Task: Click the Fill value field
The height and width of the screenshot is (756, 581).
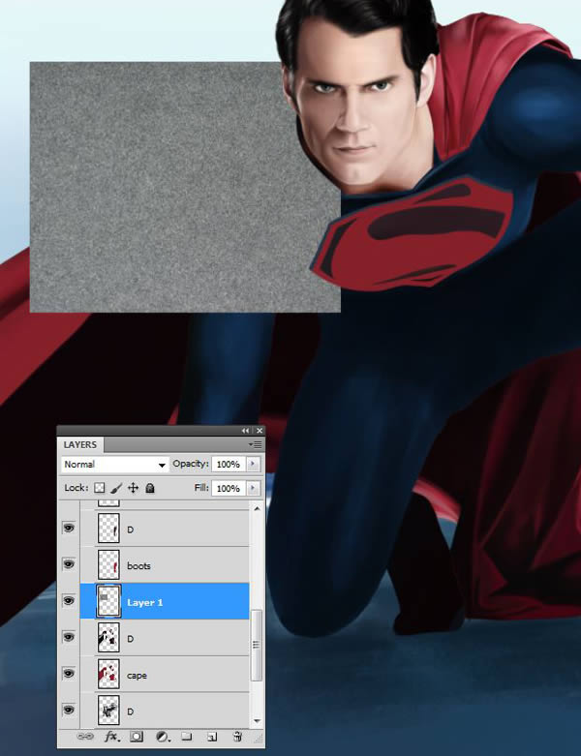Action: [229, 488]
